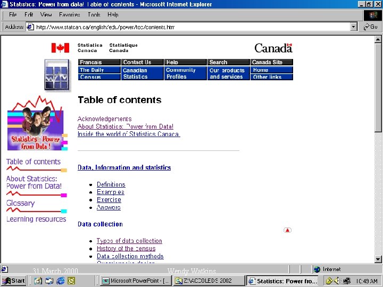Click the scrollbar down arrow
Image resolution: width=383 pixels, height=287 pixels.
[378, 259]
